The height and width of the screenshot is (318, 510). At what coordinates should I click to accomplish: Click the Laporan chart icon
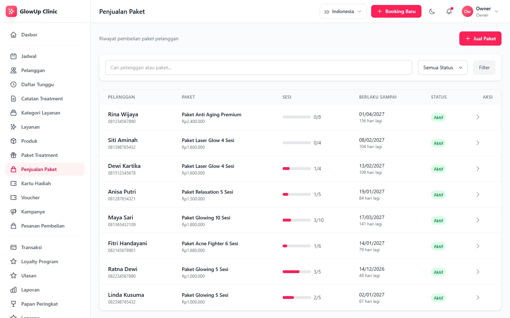tap(13, 290)
